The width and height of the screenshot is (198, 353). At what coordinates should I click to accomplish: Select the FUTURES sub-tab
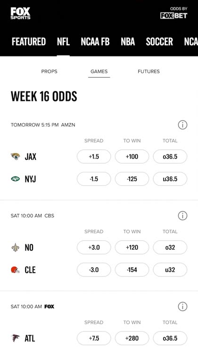[x=148, y=72]
